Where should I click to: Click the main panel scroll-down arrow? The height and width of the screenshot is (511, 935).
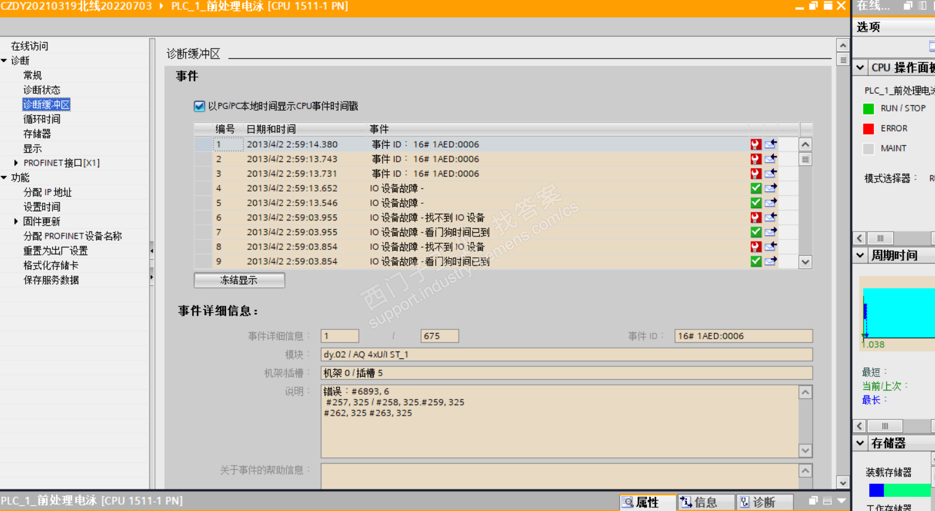click(843, 483)
